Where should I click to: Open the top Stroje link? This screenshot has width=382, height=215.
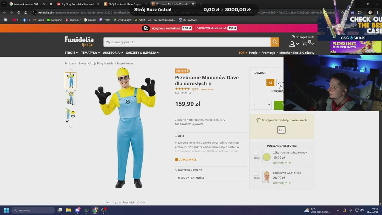tap(253, 53)
